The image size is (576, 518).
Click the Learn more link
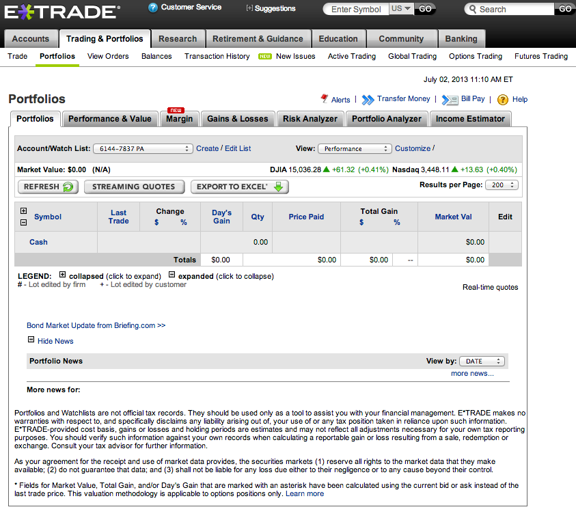coord(305,494)
